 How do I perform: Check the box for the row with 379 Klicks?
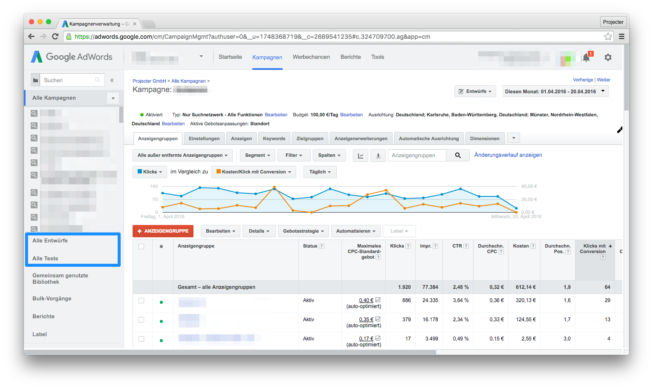pyautogui.click(x=142, y=320)
